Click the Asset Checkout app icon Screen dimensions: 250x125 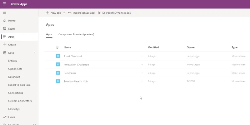coord(58,56)
